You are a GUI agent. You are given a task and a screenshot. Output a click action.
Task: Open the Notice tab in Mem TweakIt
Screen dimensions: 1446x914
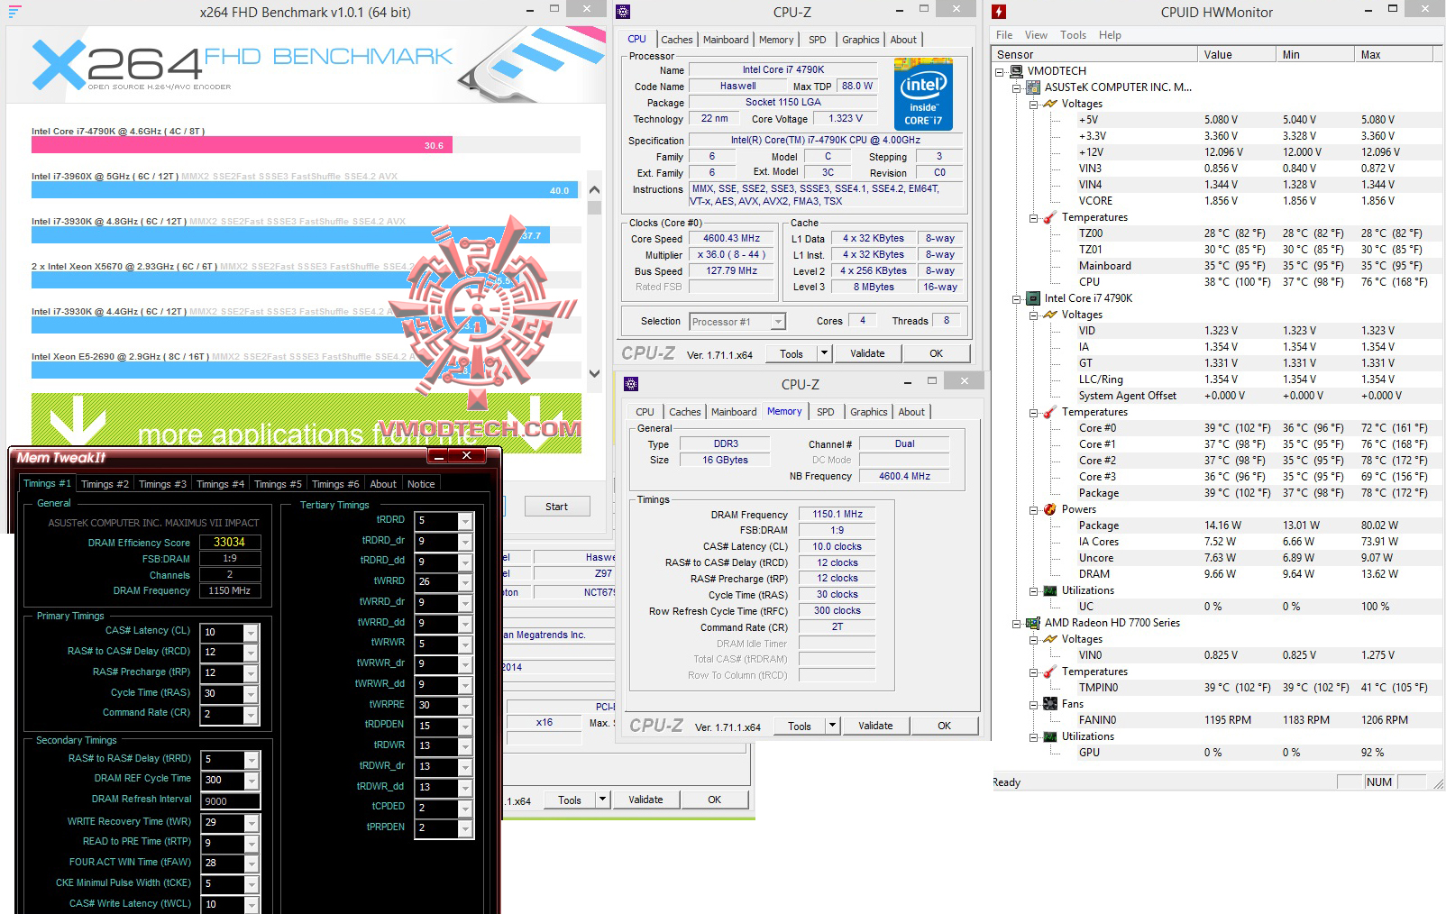pyautogui.click(x=421, y=484)
